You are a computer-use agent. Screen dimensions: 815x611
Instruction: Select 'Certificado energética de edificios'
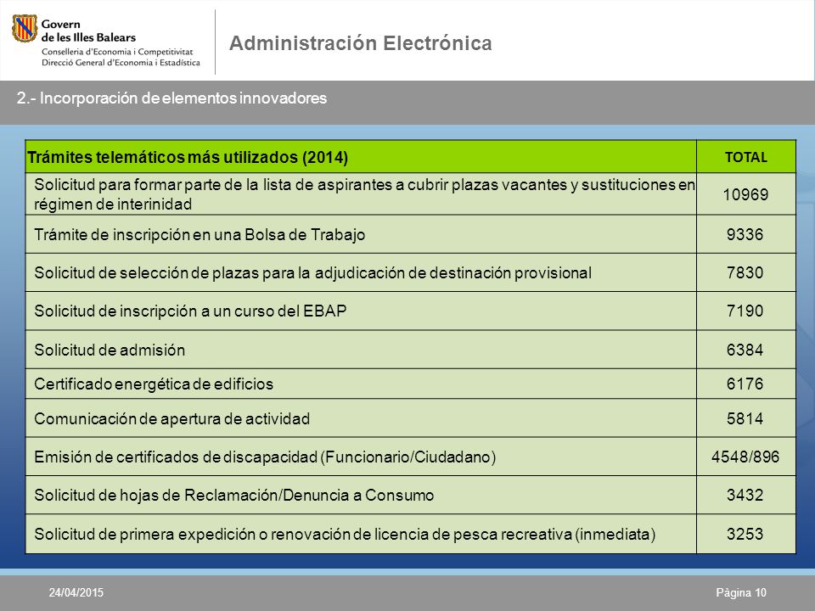pyautogui.click(x=154, y=384)
